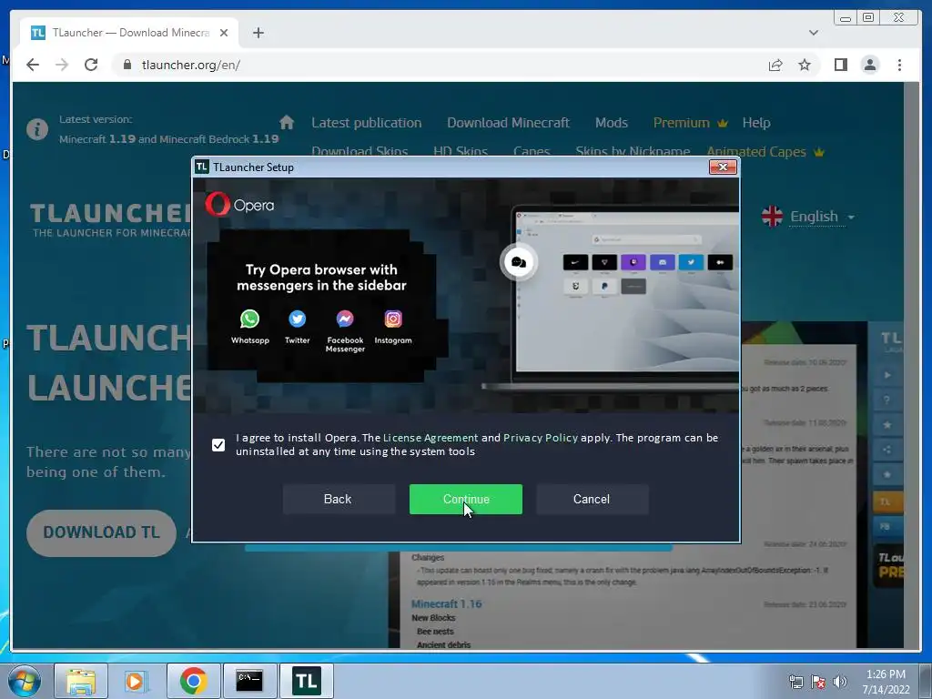Open the License Agreement link

pyautogui.click(x=431, y=438)
